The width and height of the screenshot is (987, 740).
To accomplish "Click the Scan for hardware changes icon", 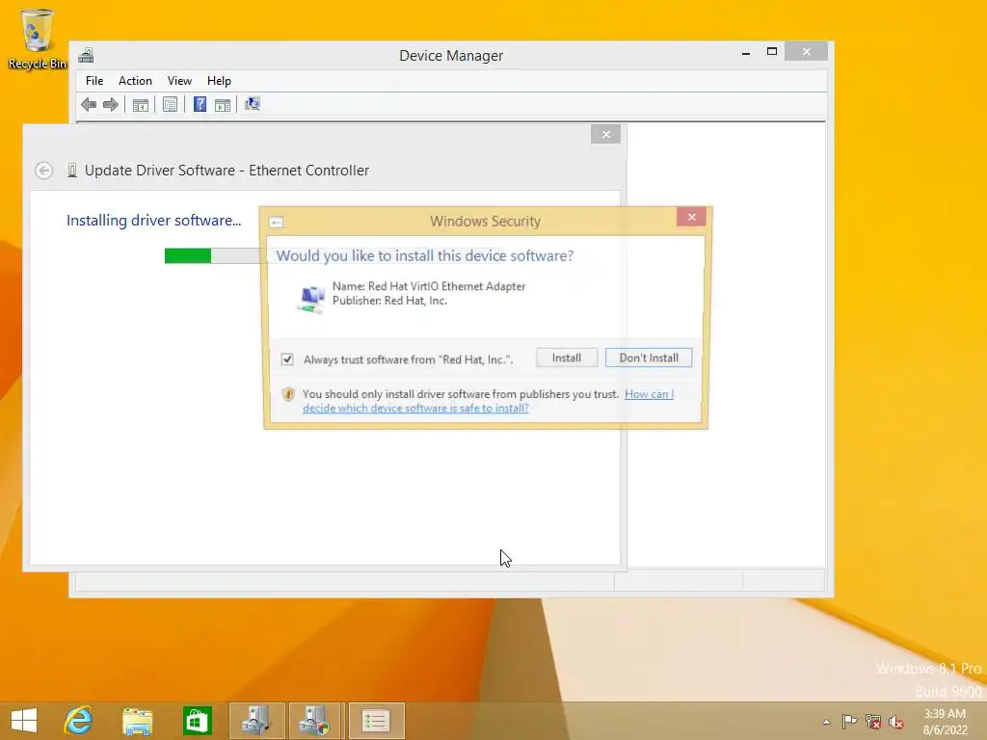I will click(253, 104).
